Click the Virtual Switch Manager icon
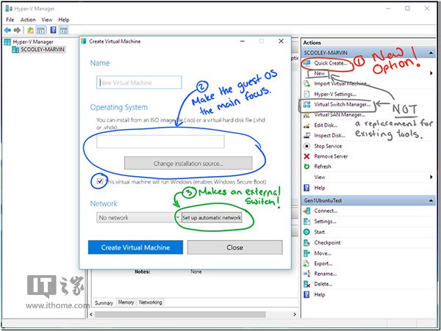 [x=306, y=104]
